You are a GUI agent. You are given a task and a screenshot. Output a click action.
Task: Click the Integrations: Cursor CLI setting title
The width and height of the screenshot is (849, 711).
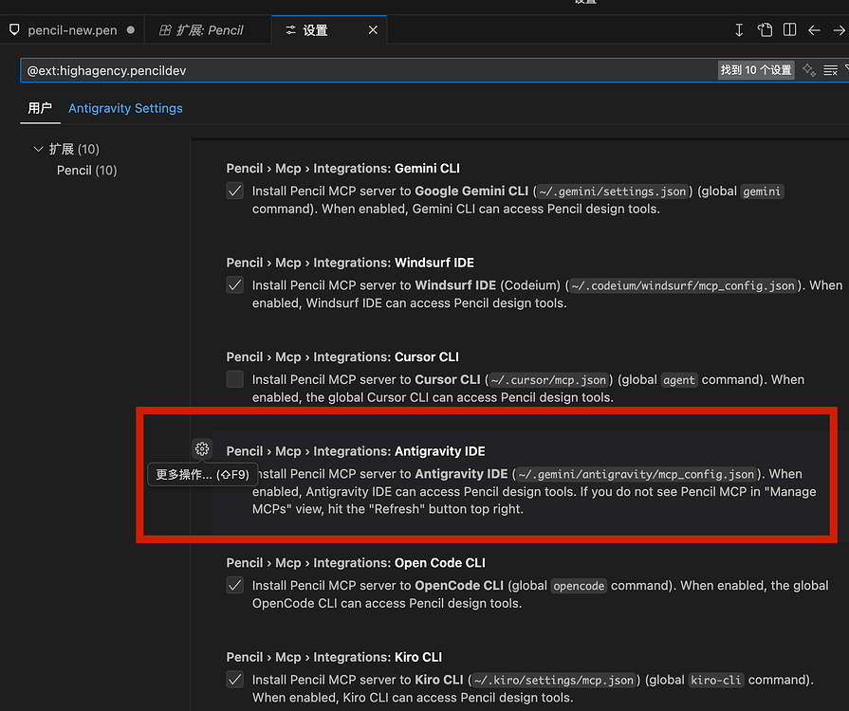(x=342, y=357)
